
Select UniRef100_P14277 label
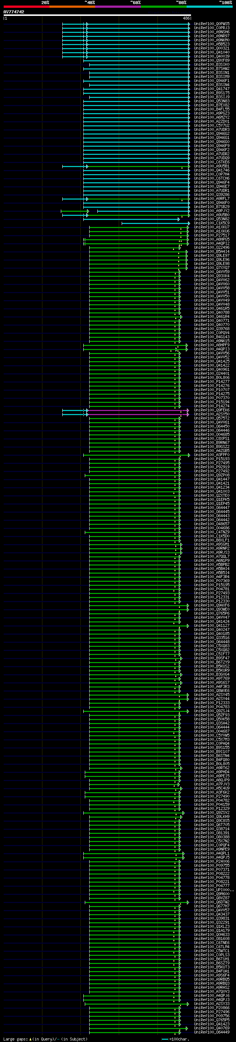pyautogui.click(x=212, y=381)
